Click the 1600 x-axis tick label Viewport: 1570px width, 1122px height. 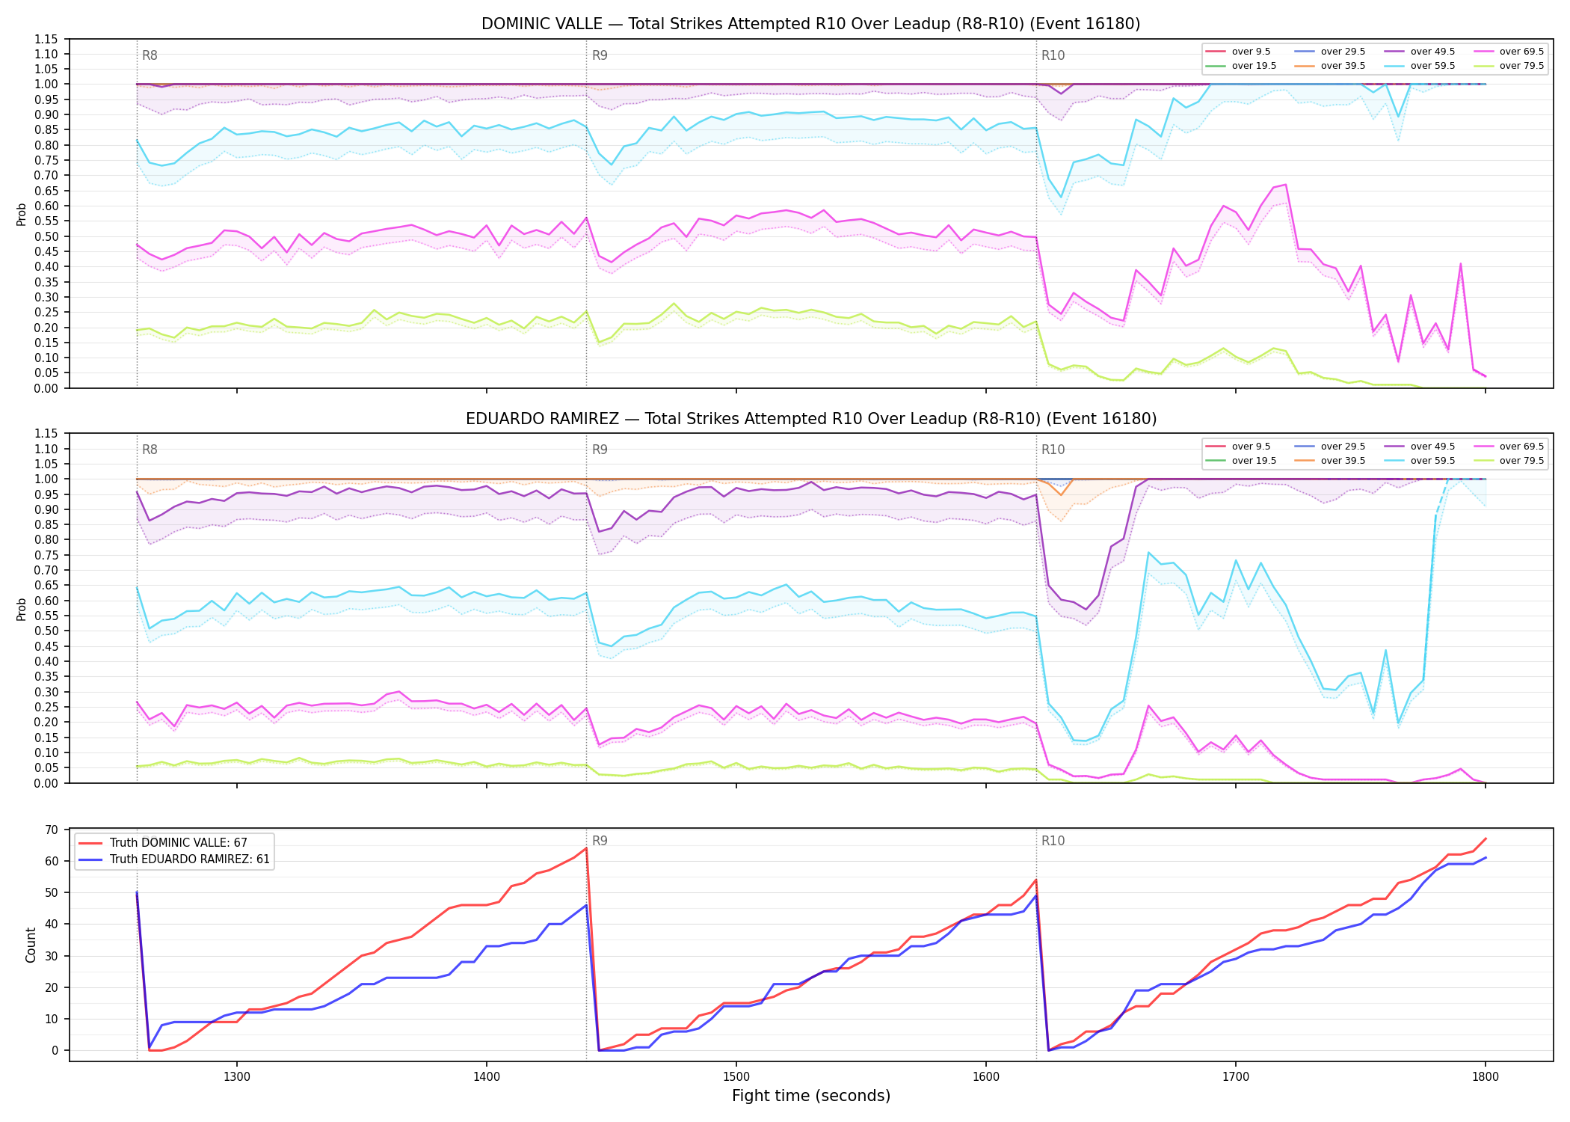point(986,1076)
